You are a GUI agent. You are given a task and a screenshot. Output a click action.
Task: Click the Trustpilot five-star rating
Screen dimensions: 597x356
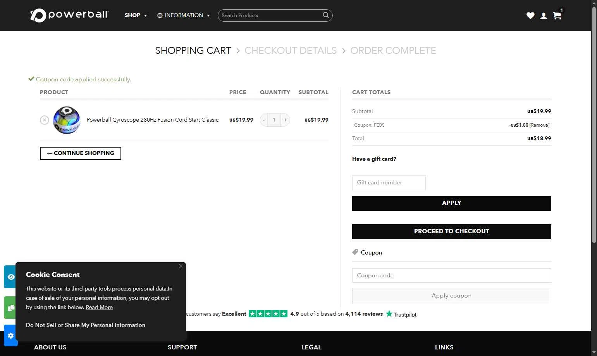[x=268, y=314]
